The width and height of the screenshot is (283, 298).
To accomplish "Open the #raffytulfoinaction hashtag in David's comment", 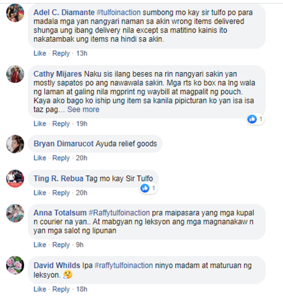I will (124, 266).
